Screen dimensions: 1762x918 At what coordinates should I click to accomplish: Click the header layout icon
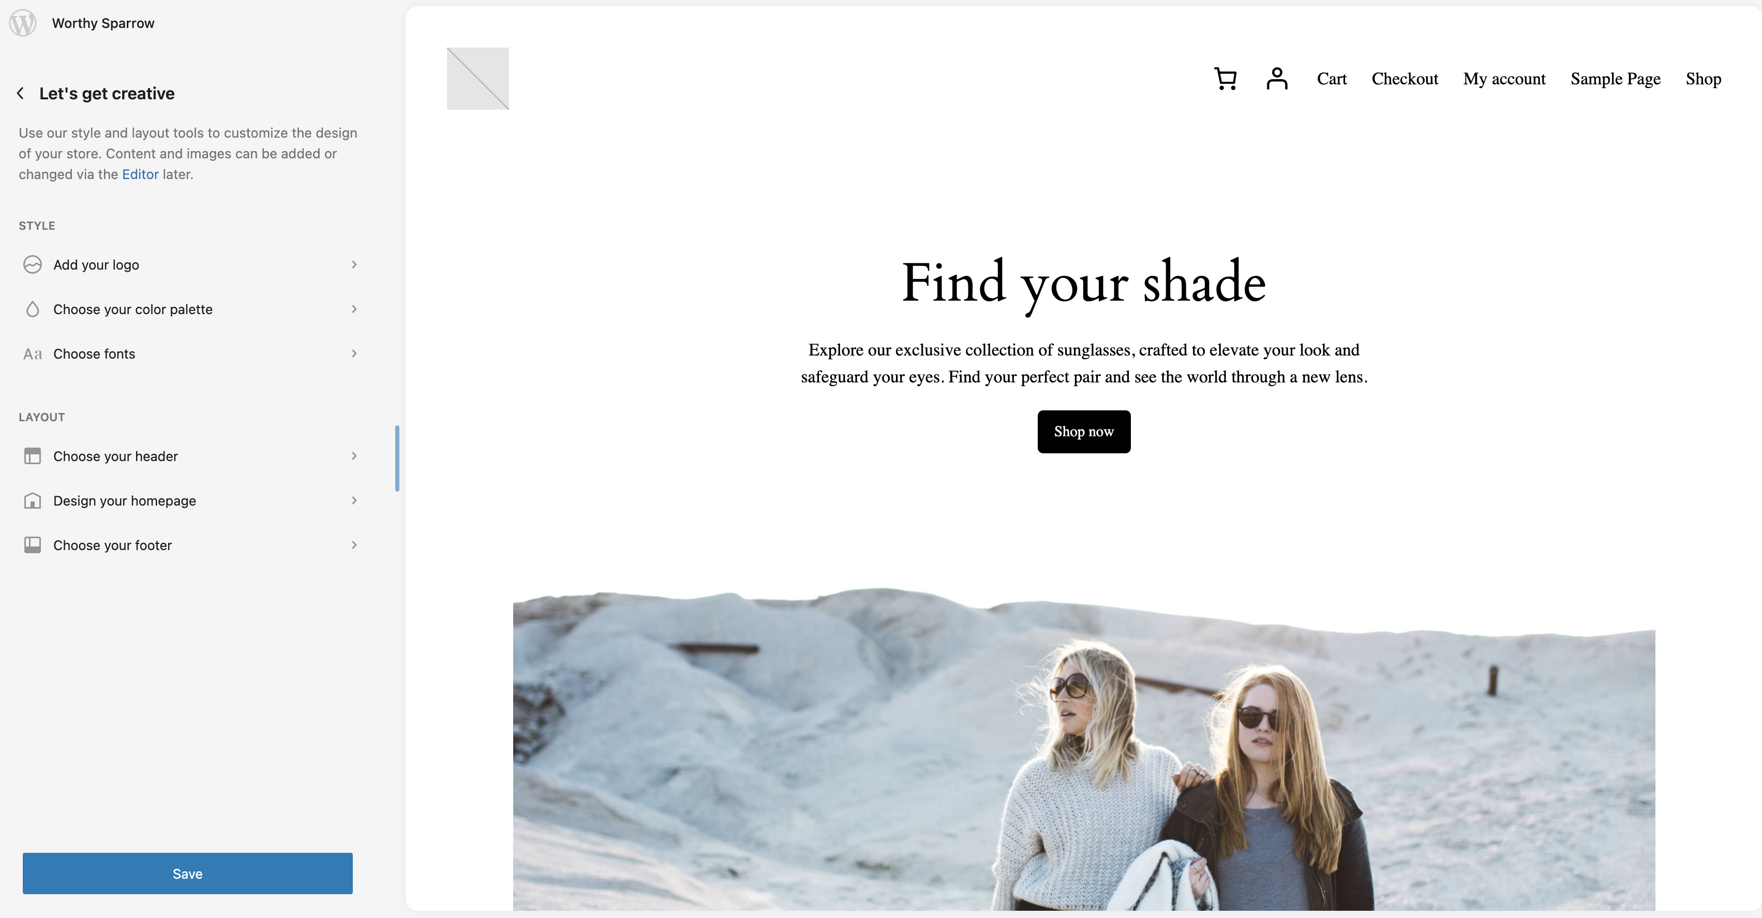[32, 456]
